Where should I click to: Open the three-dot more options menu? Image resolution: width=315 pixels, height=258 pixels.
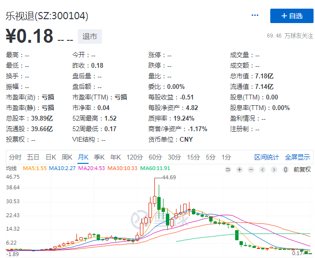(255, 15)
